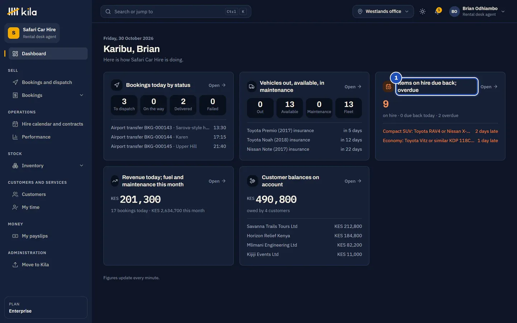Image resolution: width=517 pixels, height=323 pixels.
Task: Open the Vehicles out, available card link
Action: point(353,86)
